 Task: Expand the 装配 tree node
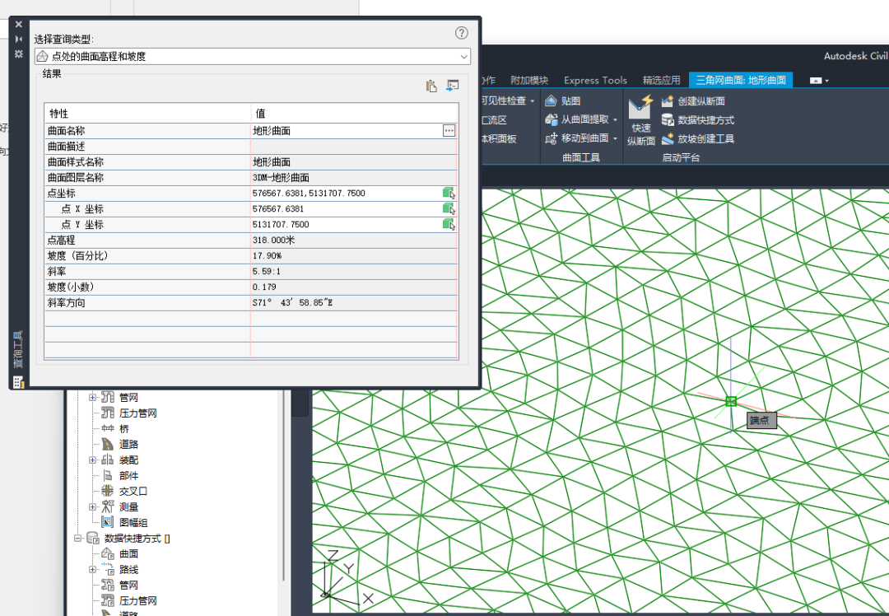click(92, 460)
